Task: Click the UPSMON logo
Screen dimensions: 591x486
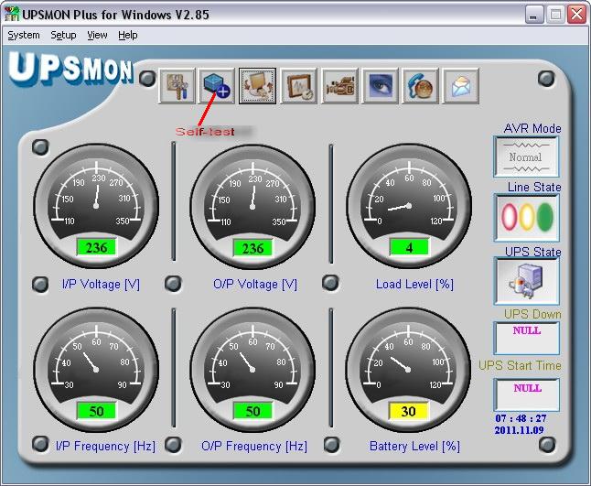Action: (x=70, y=69)
